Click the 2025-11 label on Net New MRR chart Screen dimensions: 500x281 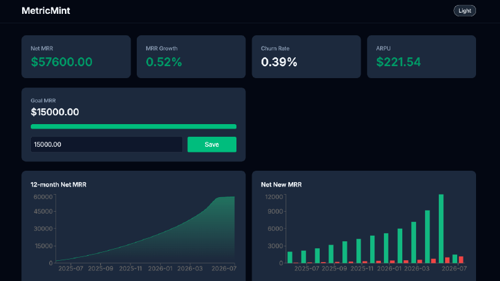[362, 268]
